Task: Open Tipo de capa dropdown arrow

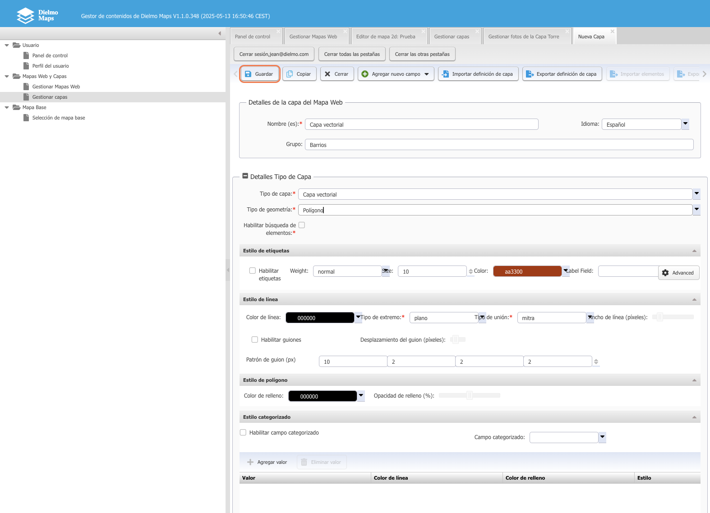Action: click(x=696, y=194)
